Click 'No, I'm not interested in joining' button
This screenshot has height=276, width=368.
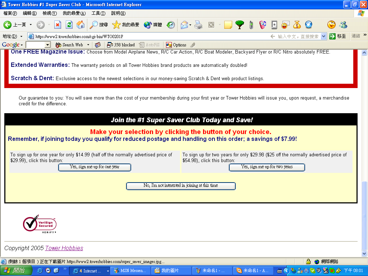(x=181, y=186)
